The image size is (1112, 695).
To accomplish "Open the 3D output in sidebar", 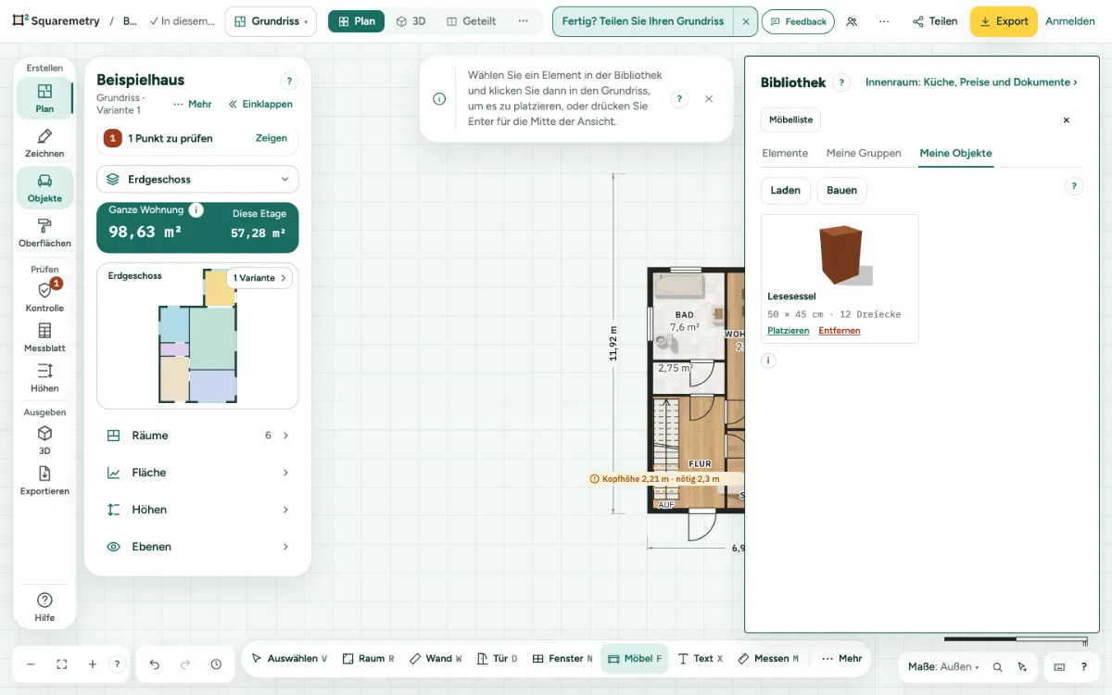I will click(x=44, y=440).
